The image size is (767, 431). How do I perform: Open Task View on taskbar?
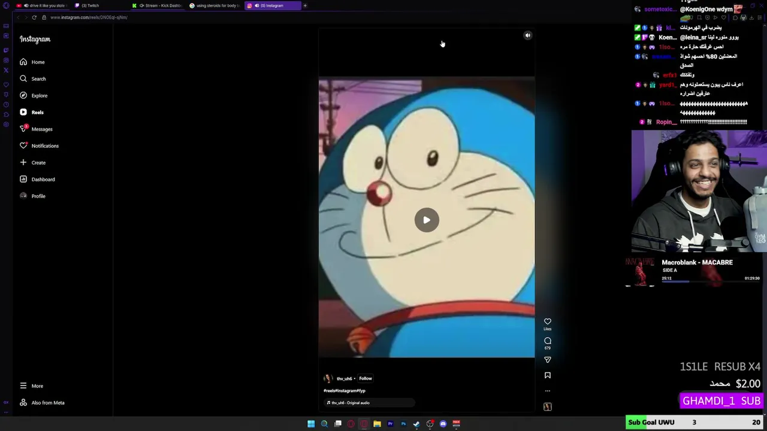pyautogui.click(x=338, y=424)
